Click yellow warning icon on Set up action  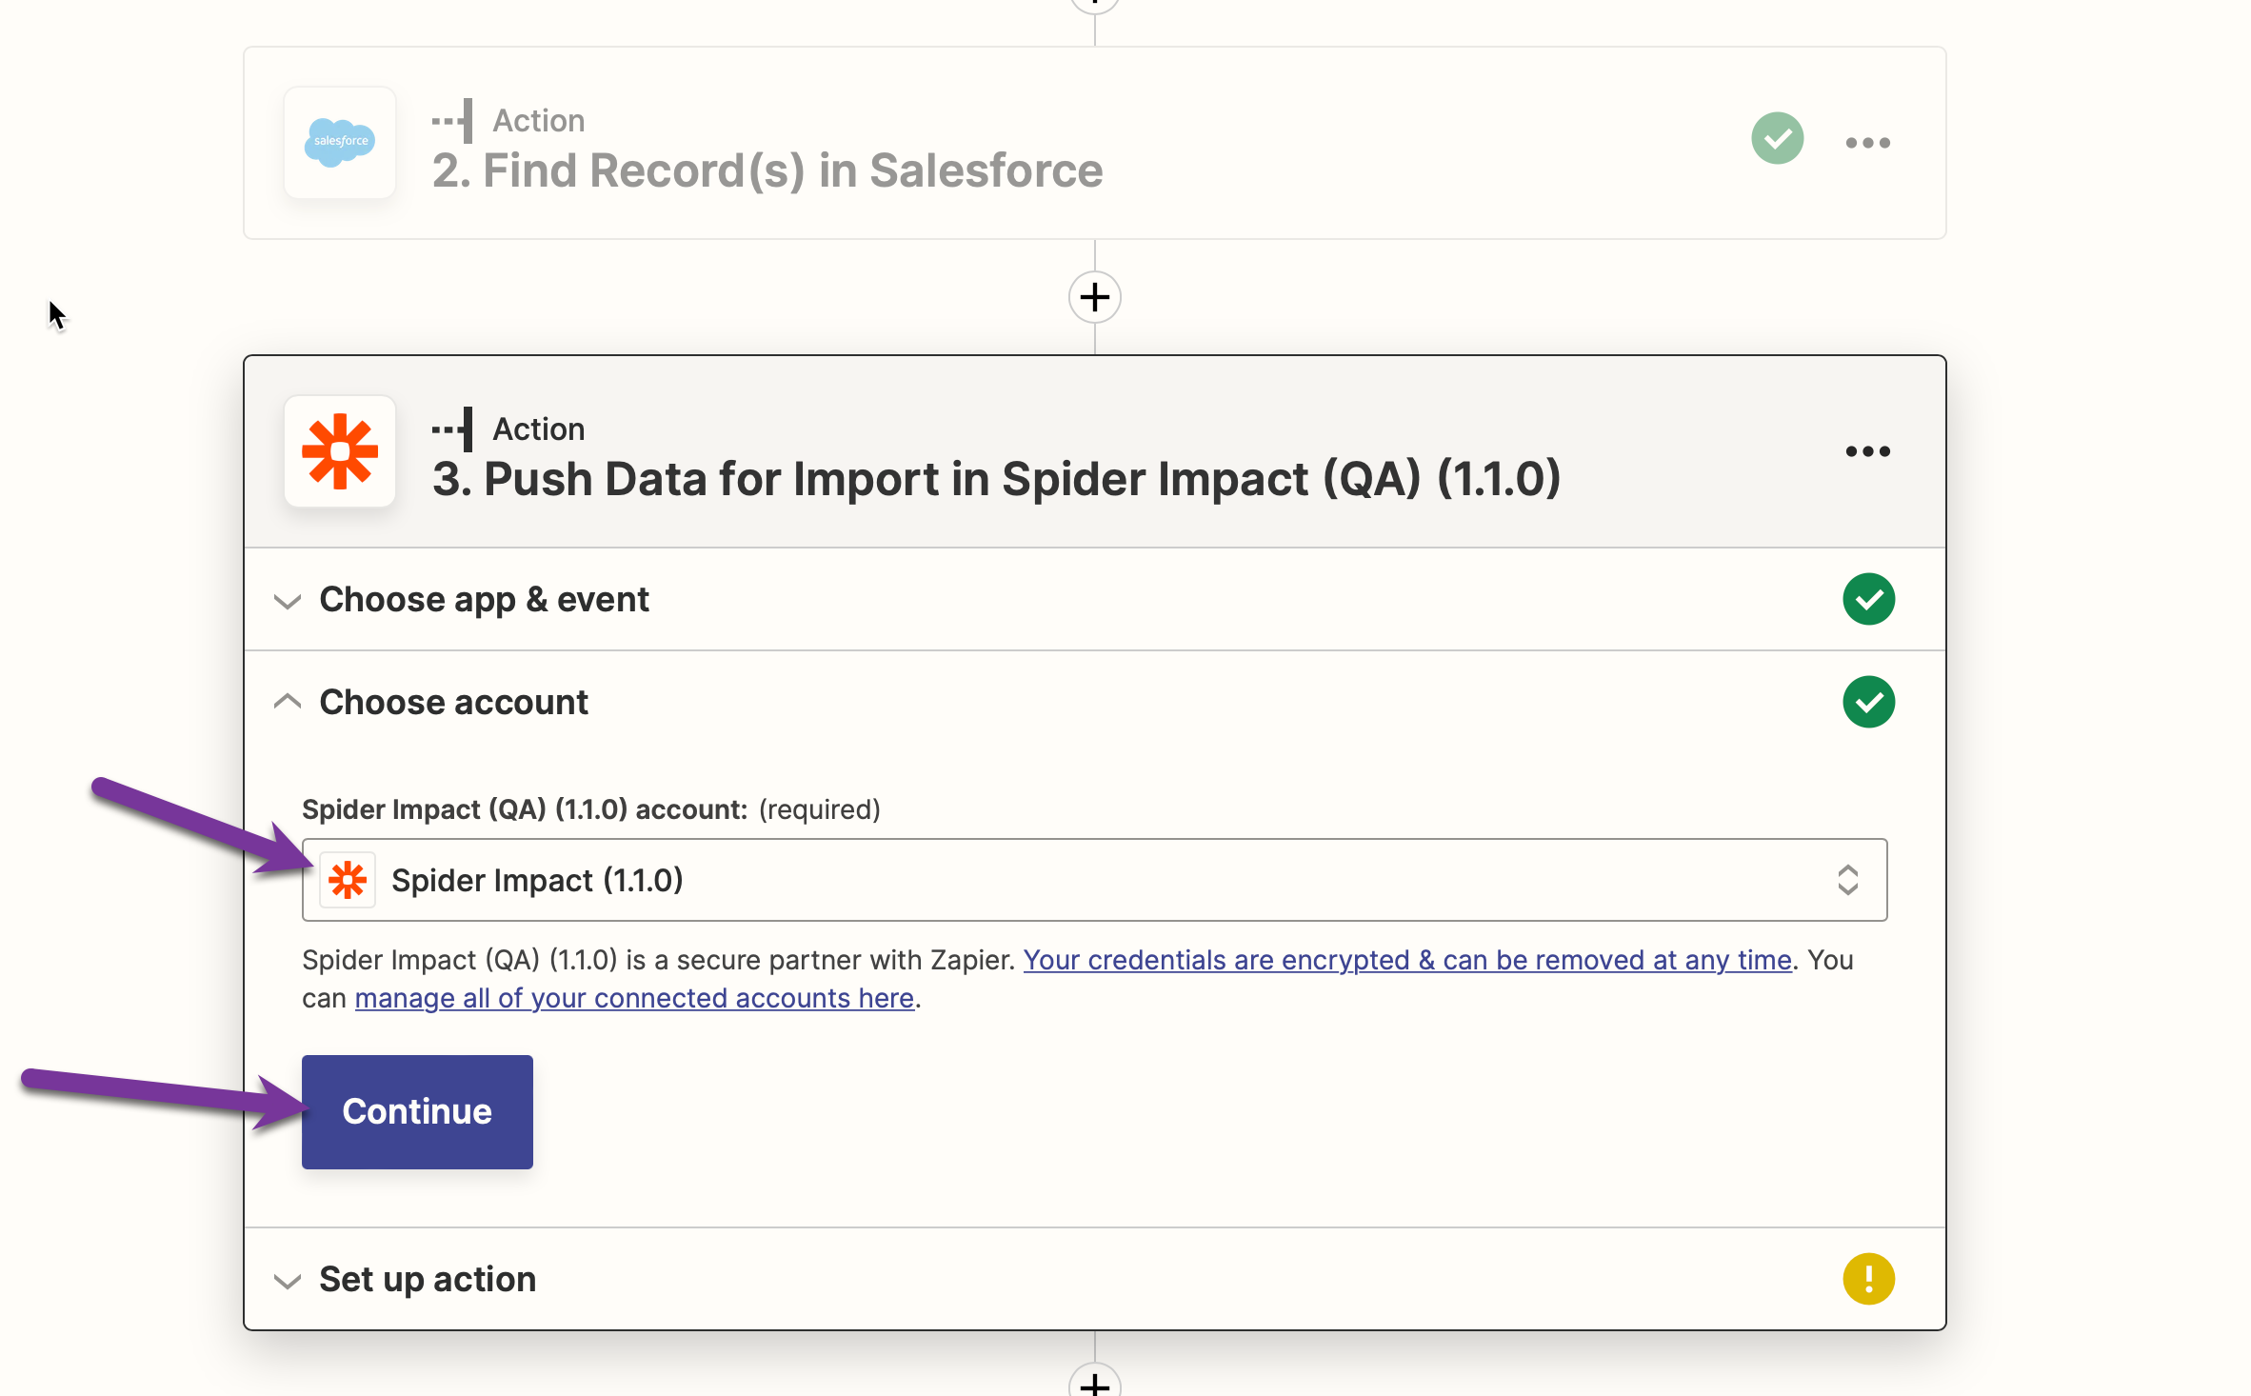(x=1868, y=1279)
